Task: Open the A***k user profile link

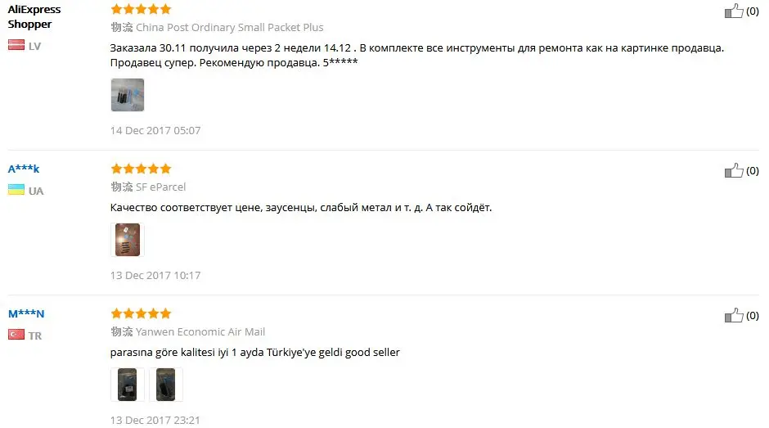Action: click(24, 169)
